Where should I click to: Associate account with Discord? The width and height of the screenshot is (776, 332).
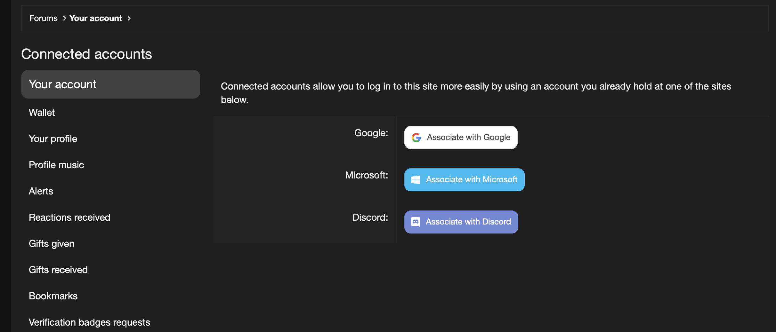click(x=461, y=222)
